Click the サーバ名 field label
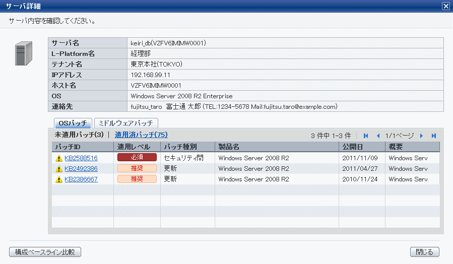The width and height of the screenshot is (453, 264). point(66,43)
